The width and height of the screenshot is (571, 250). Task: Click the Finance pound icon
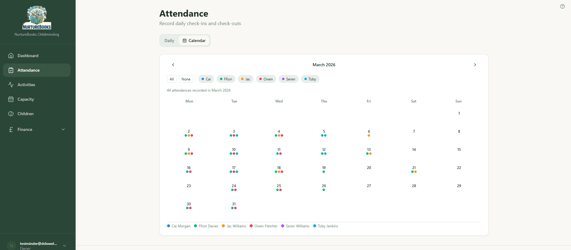(x=11, y=129)
